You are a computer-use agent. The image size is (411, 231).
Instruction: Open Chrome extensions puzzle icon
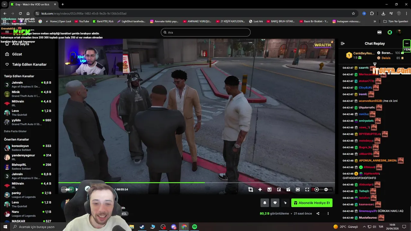pyautogui.click(x=372, y=13)
